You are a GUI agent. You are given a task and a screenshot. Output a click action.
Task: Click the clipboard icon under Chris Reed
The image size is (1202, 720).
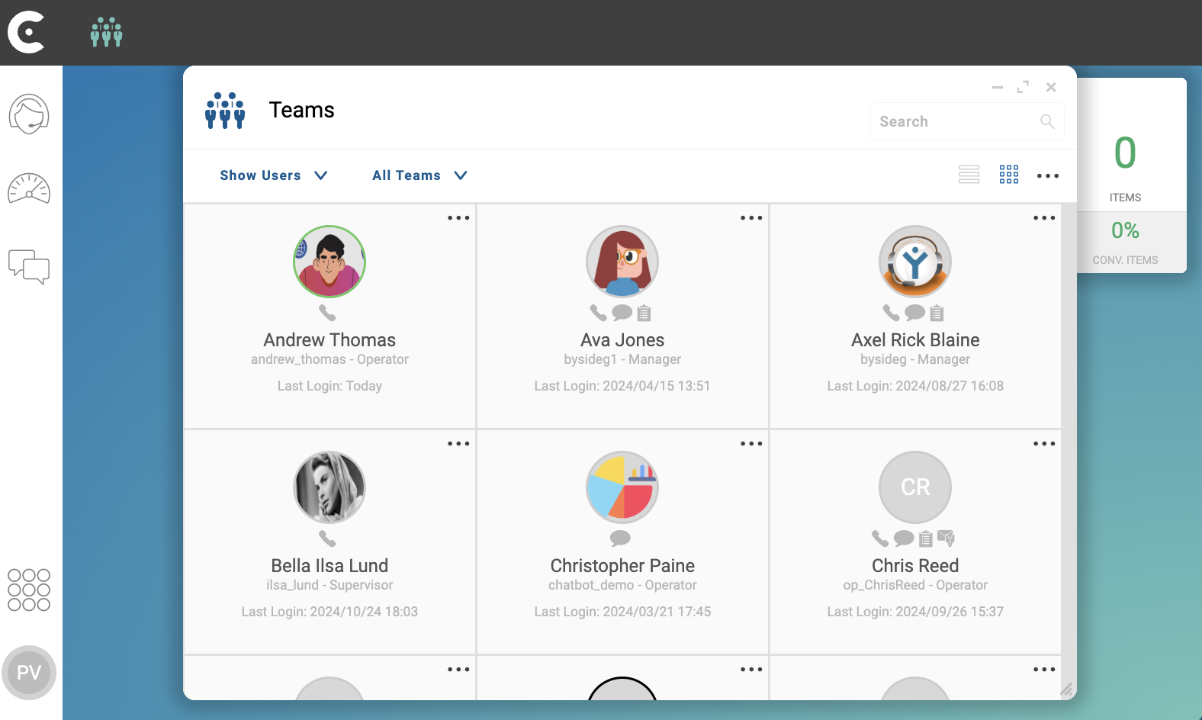click(x=926, y=538)
